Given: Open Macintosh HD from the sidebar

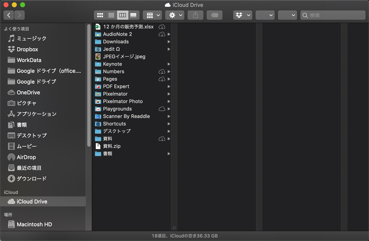Looking at the screenshot, I should 34,225.
